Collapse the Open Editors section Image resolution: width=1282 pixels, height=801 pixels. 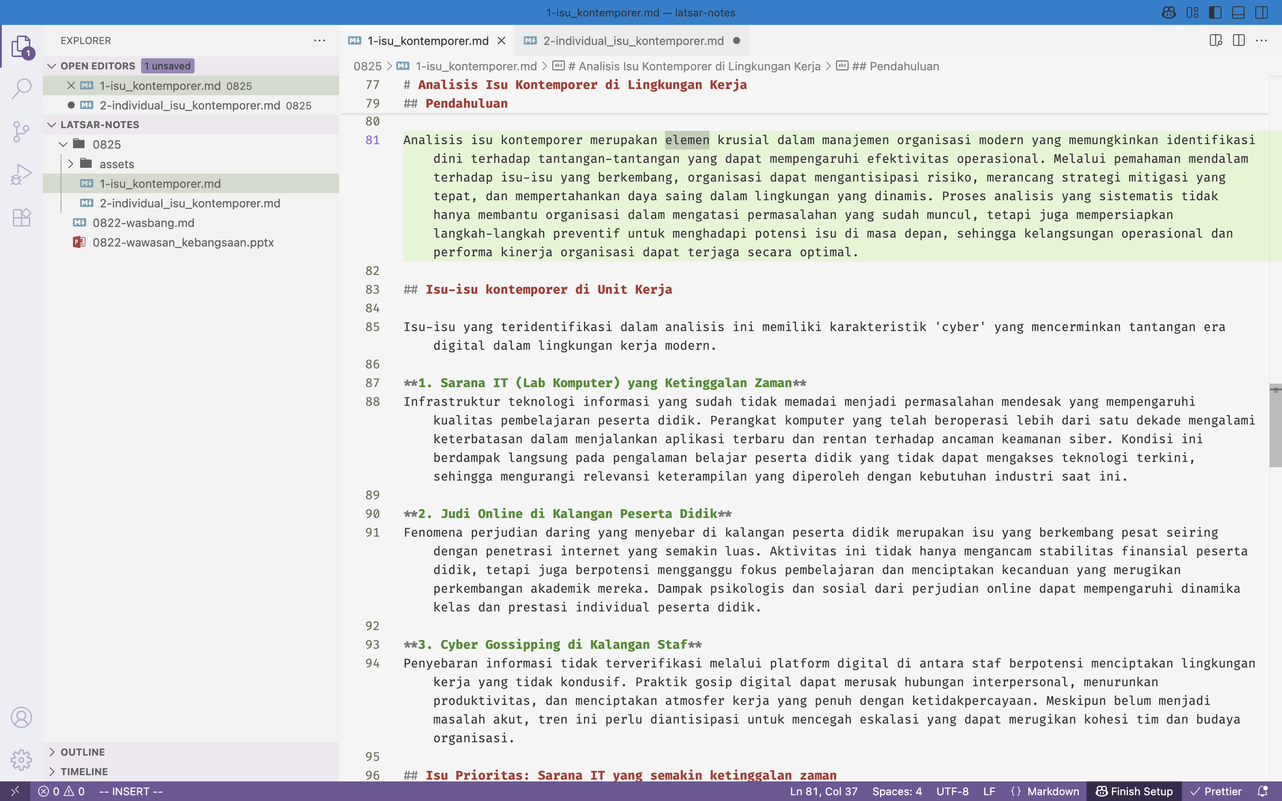(x=97, y=66)
